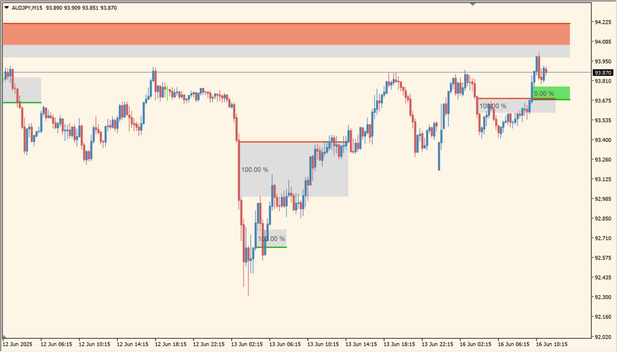Image resolution: width=617 pixels, height=352 pixels.
Task: Select the gray band under the red zone
Action: point(286,51)
